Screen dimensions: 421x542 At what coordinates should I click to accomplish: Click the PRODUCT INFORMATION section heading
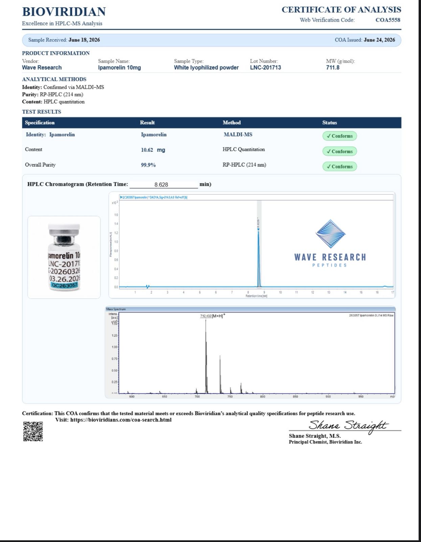coord(56,53)
